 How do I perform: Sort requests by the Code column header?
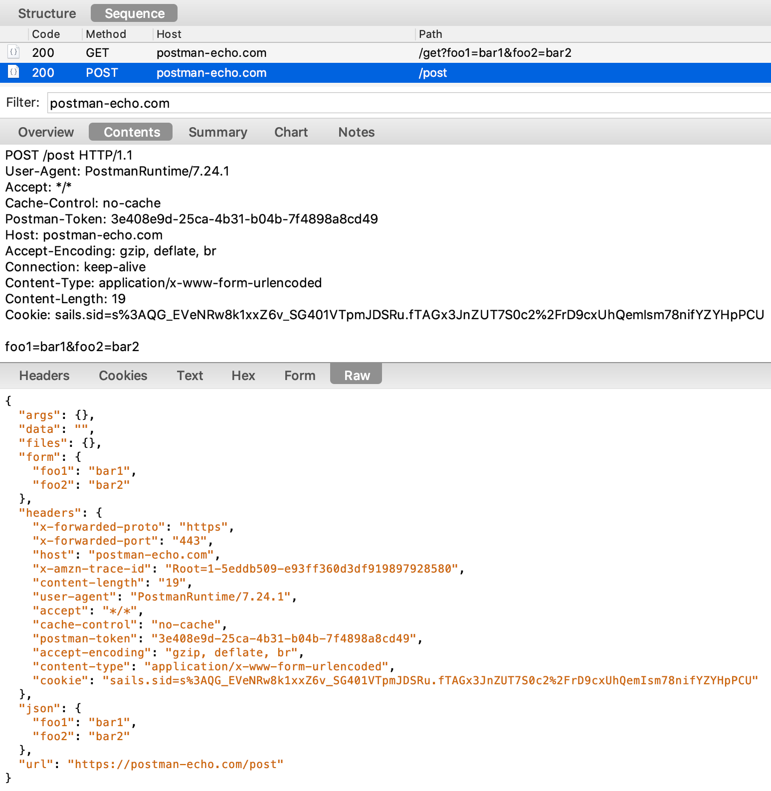click(46, 34)
